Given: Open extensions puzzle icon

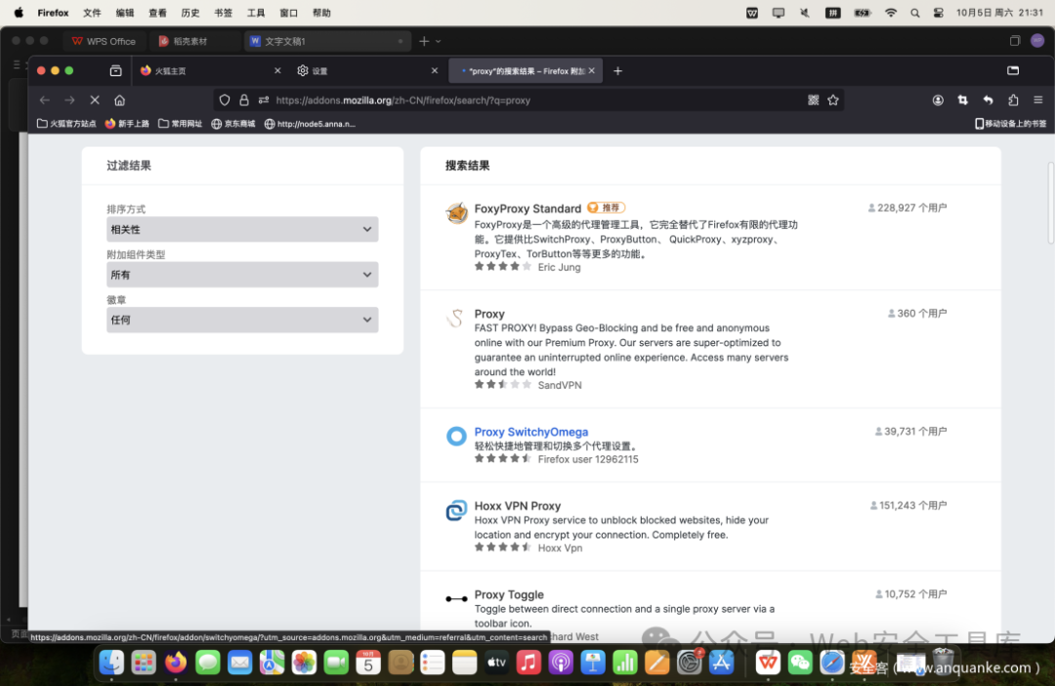Looking at the screenshot, I should coord(1013,101).
